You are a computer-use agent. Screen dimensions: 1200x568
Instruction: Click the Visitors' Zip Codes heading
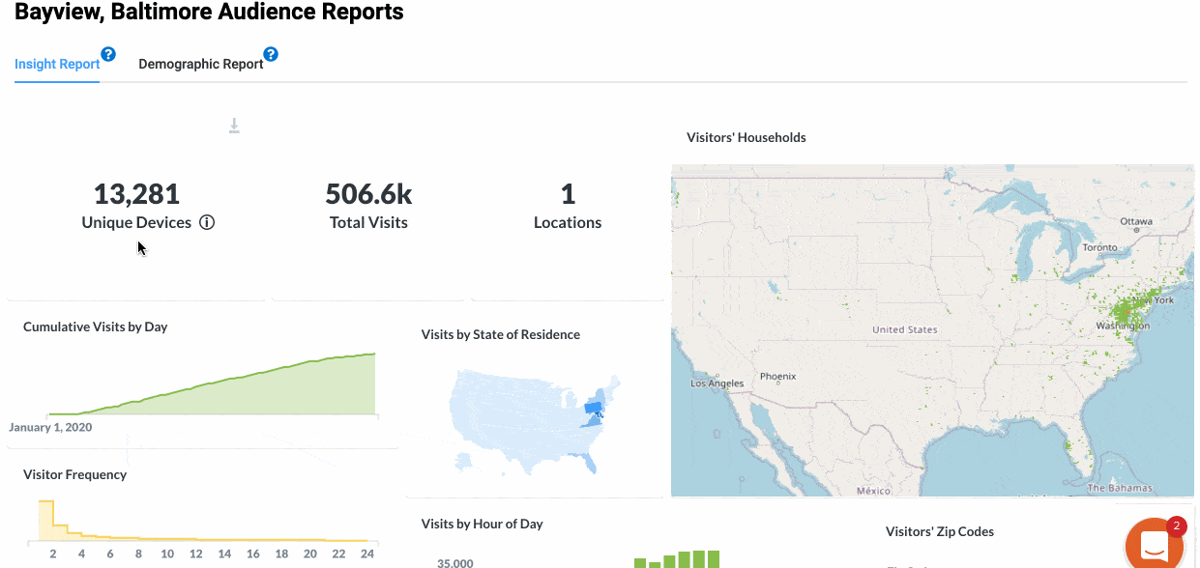pyautogui.click(x=939, y=531)
